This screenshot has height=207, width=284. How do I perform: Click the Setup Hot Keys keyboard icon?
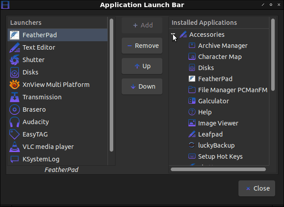click(192, 156)
